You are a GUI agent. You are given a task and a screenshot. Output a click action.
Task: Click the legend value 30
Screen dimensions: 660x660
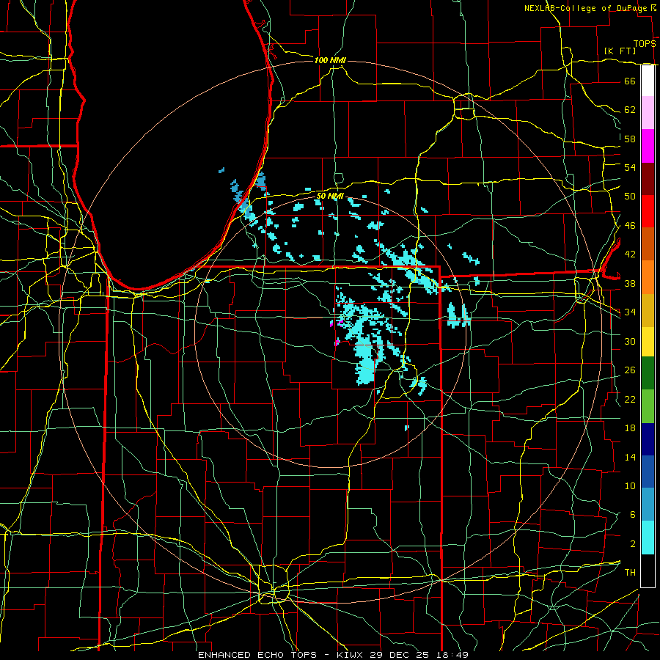[x=630, y=341]
